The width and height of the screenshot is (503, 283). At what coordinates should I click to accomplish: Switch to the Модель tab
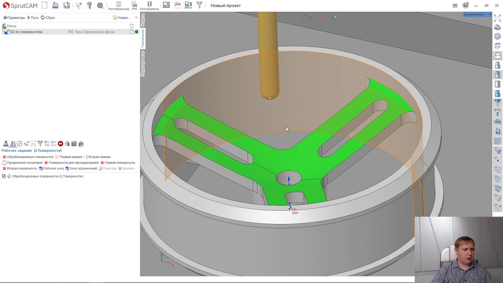click(143, 20)
